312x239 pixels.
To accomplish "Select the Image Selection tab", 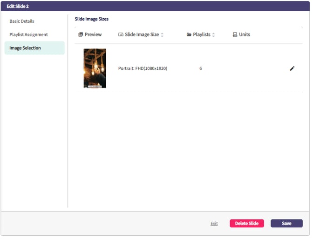I will point(34,48).
